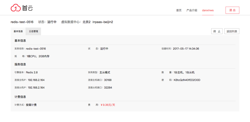The image size is (250, 122).
Task: Click the 首云 cloud logo icon
Action: 16,8
